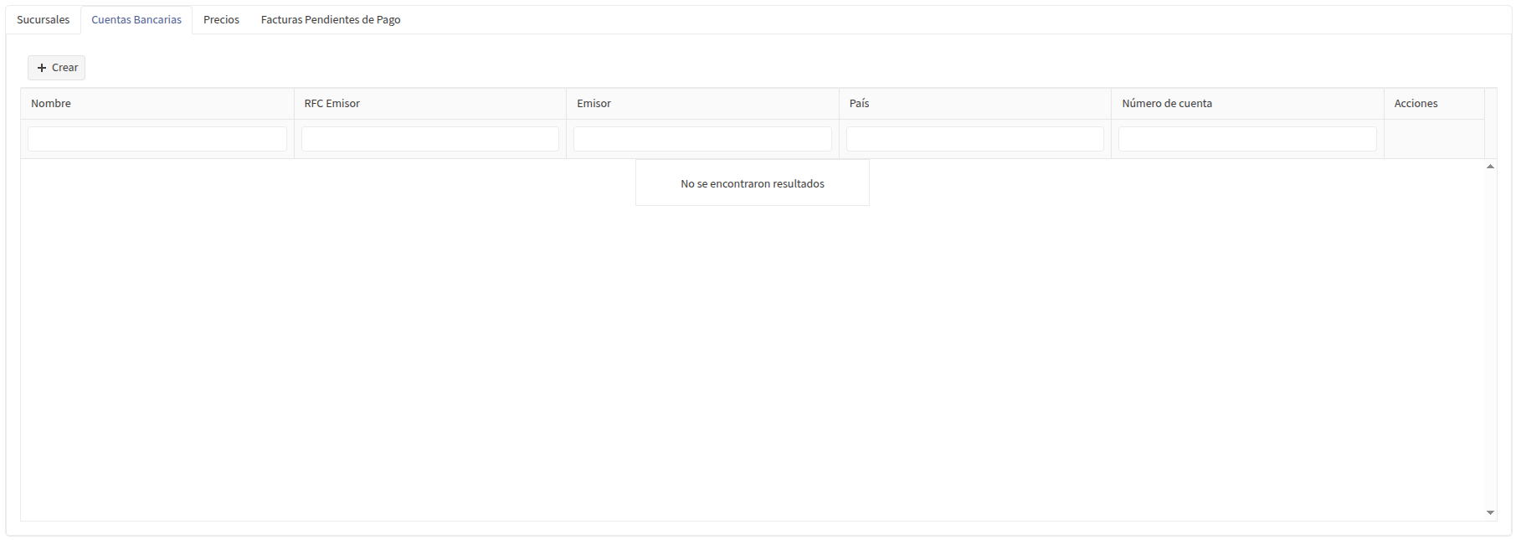Click the Crear button
1521x540 pixels.
coord(57,68)
